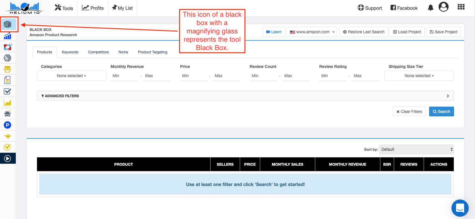Open the notifications bell icon

(431, 8)
